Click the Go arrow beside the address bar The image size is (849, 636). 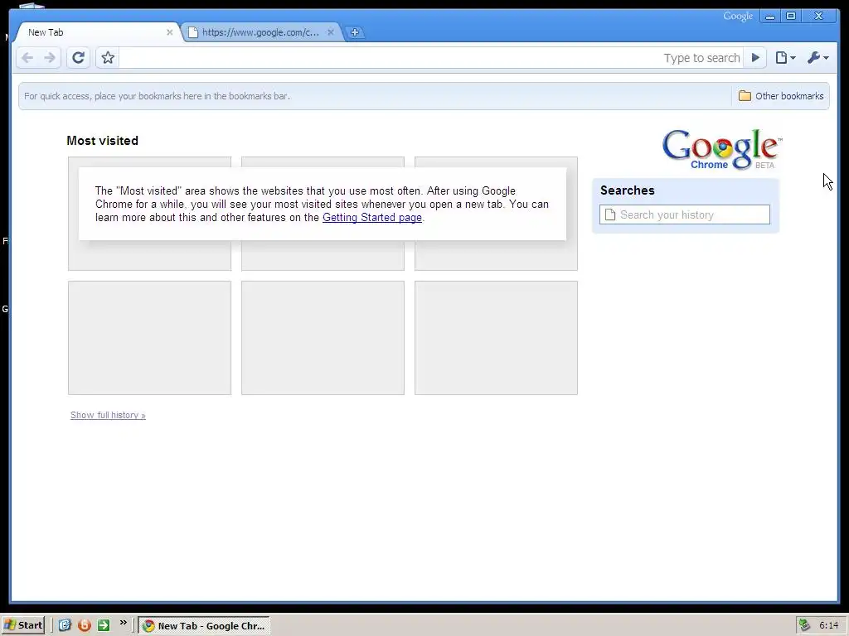click(755, 58)
